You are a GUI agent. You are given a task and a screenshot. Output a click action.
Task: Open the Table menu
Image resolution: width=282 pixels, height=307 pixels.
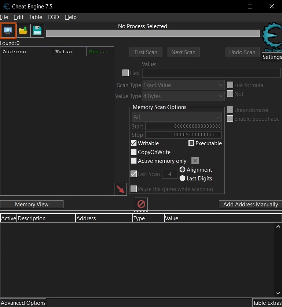36,17
